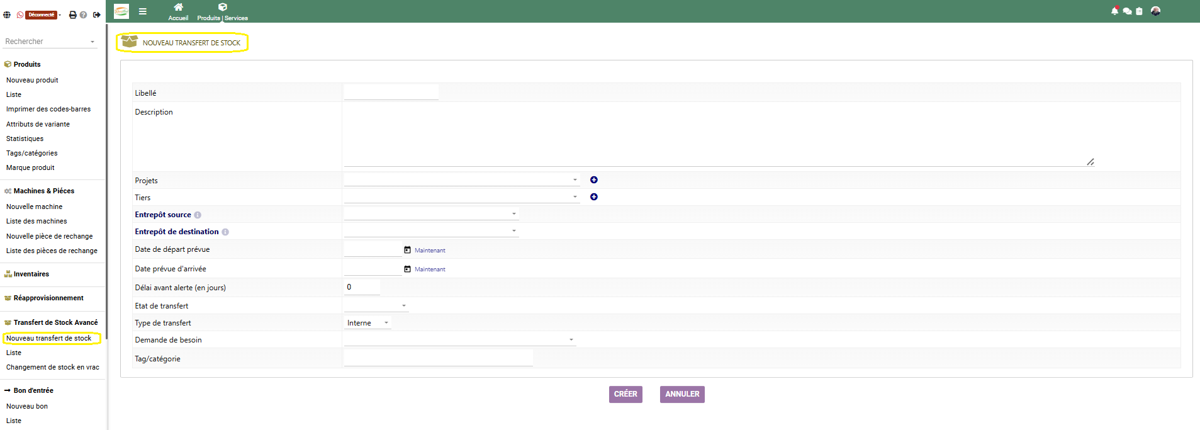Click the company logo
Screen dimensions: 1200x430
[121, 11]
